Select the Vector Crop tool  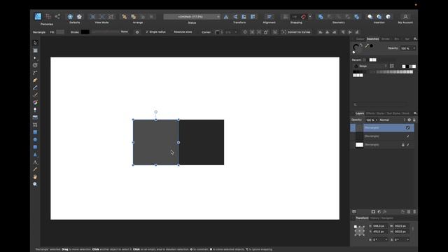(x=36, y=125)
